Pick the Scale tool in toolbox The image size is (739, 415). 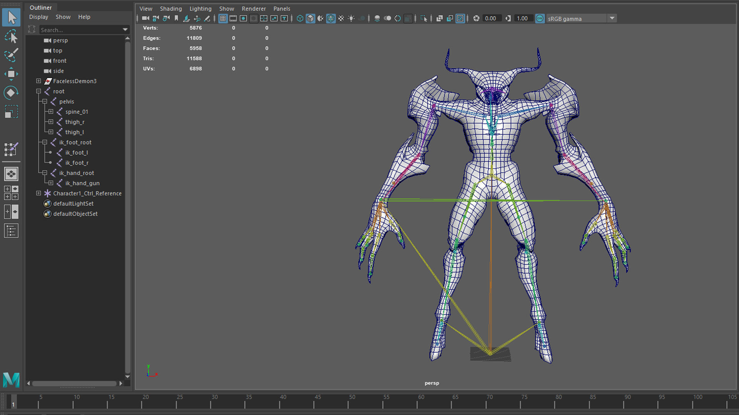tap(11, 111)
